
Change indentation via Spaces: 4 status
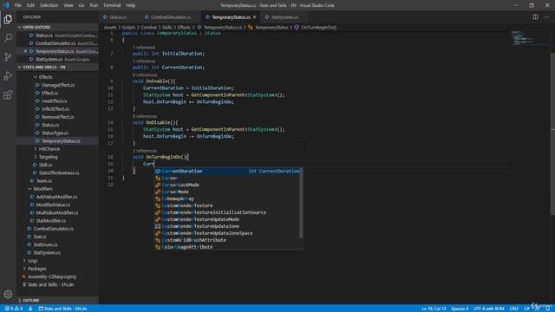click(460, 309)
